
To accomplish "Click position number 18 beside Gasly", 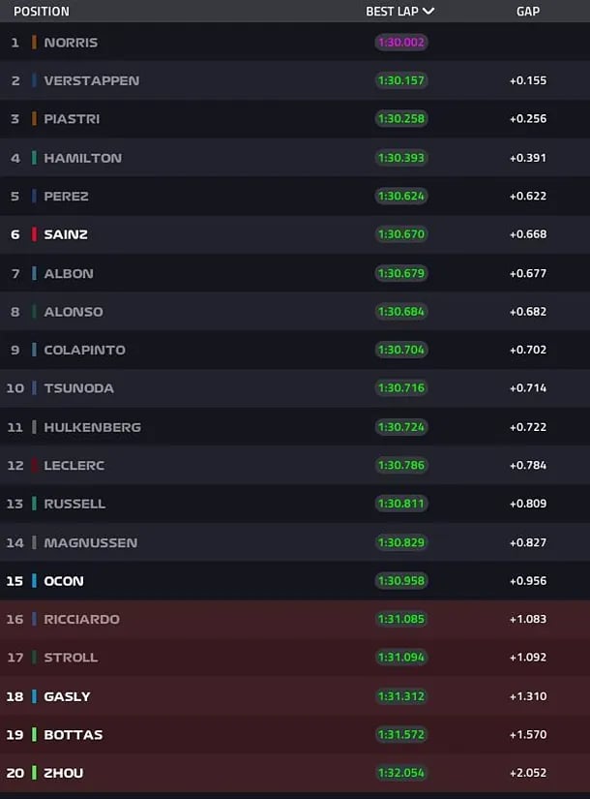I will pos(15,696).
